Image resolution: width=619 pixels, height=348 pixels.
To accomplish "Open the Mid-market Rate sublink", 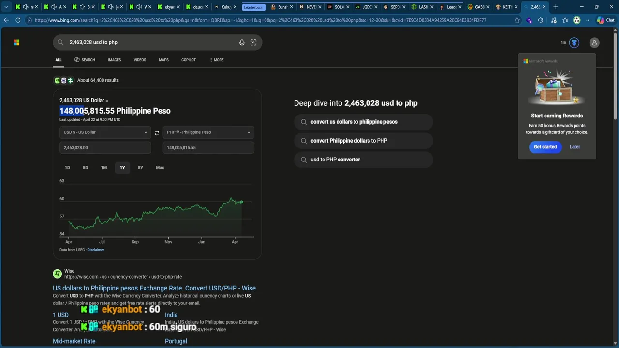I will point(74,341).
